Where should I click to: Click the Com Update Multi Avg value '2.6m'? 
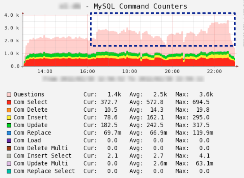click(160, 163)
